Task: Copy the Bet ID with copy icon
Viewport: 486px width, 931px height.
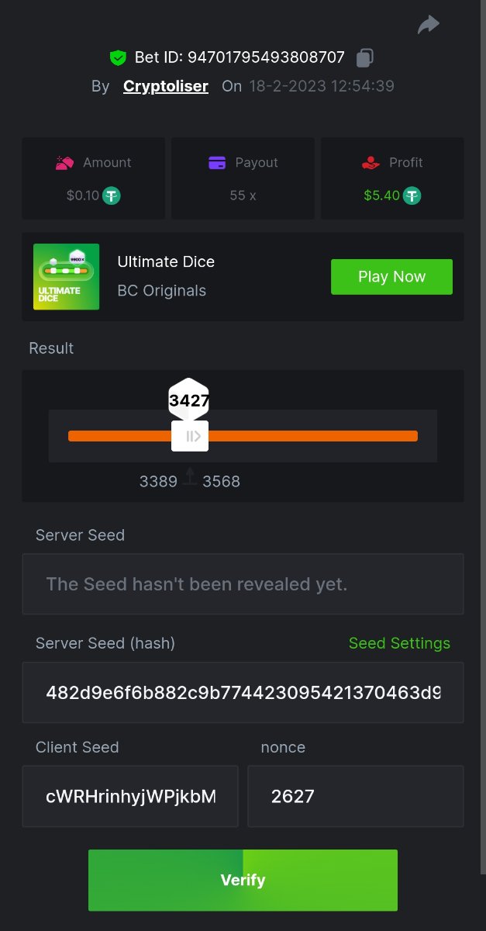Action: click(x=365, y=57)
